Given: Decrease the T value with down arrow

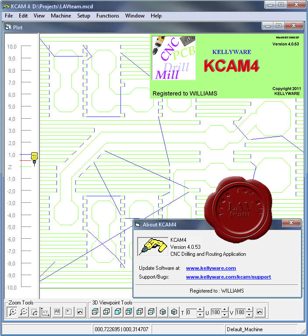Looking at the screenshot, I should [200, 315].
